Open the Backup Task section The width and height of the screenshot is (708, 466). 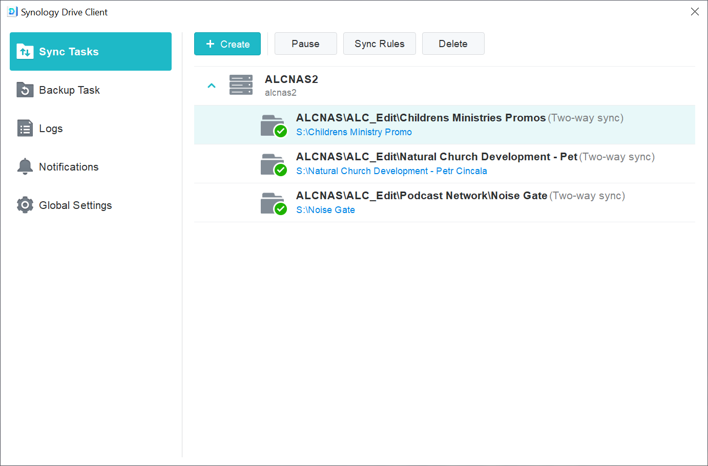[91, 90]
